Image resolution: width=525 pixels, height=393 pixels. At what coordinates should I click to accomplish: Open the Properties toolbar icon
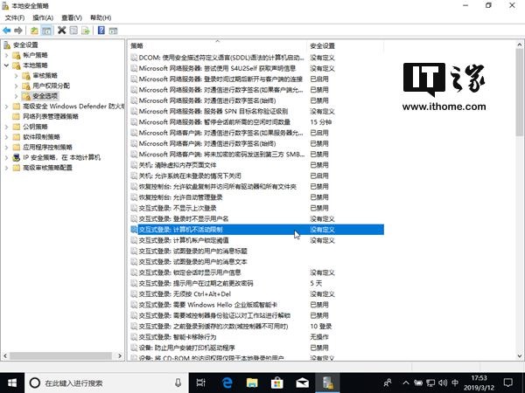(x=73, y=31)
